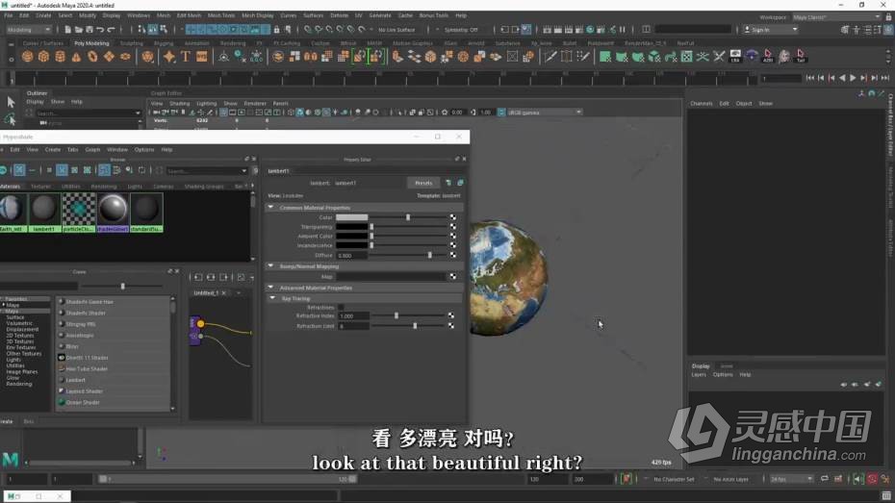Click the Presets button
This screenshot has width=895, height=503.
tap(423, 183)
